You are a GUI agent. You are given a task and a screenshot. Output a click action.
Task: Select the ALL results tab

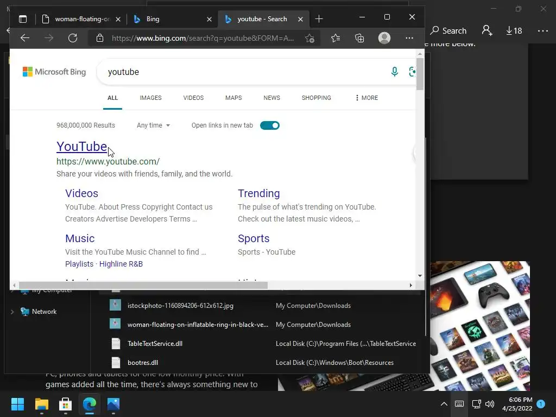point(112,98)
